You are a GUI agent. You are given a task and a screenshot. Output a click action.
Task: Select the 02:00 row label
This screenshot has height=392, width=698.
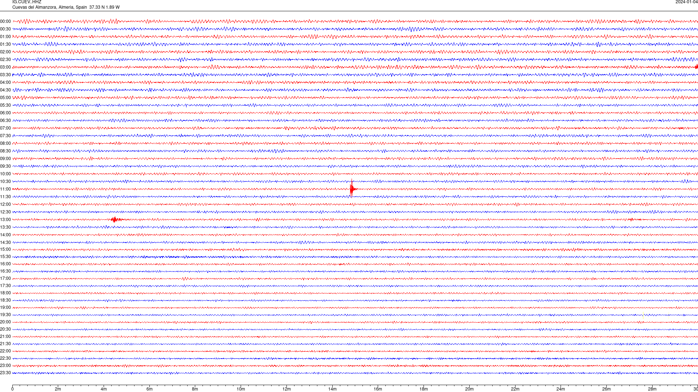point(5,52)
